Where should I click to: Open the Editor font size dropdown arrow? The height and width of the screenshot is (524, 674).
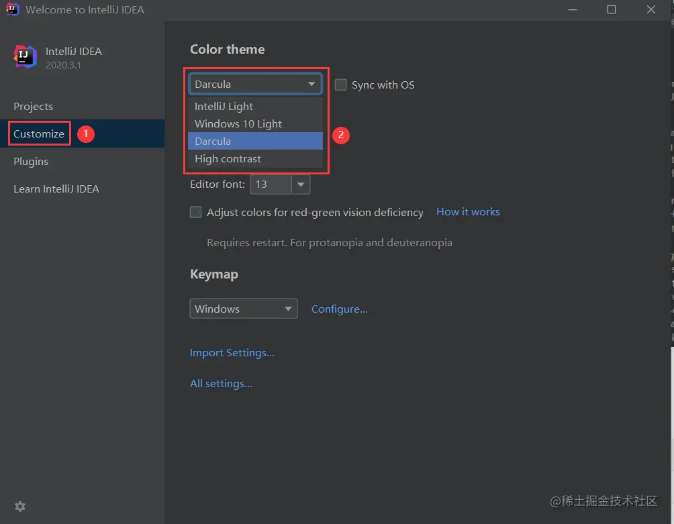pos(301,185)
